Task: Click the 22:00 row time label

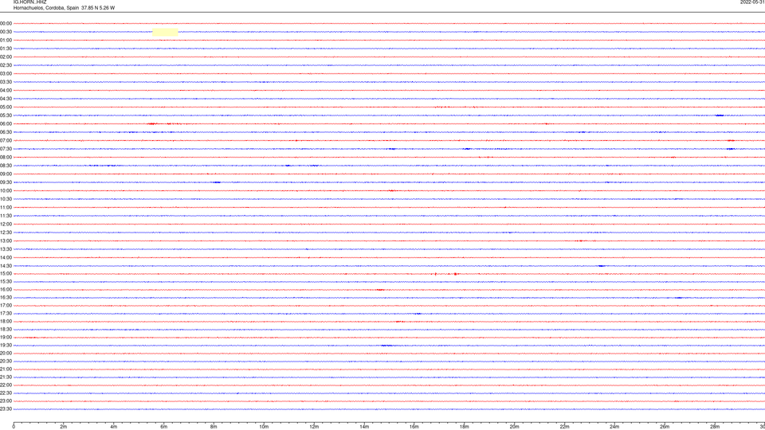Action: 6,385
